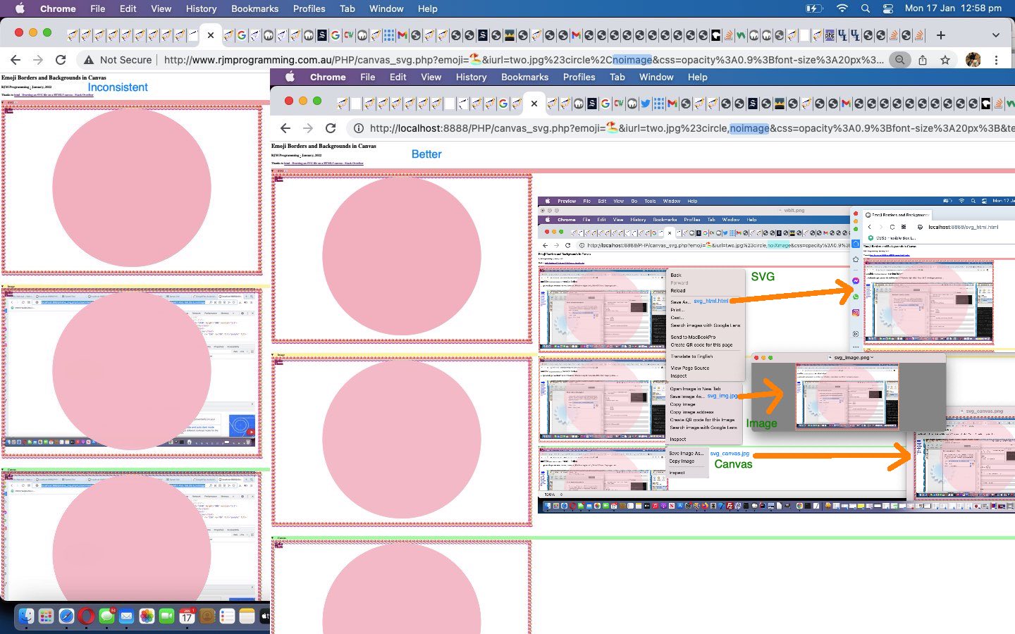Screen dimensions: 1015x634
Task: Click the Not Secure warning icon
Action: click(x=89, y=60)
